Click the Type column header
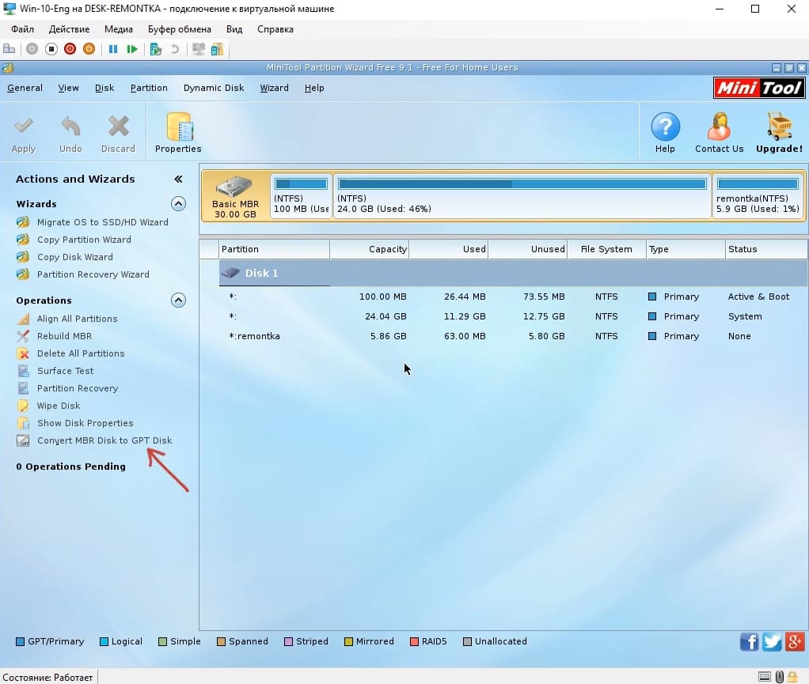The height and width of the screenshot is (684, 809). coord(686,249)
